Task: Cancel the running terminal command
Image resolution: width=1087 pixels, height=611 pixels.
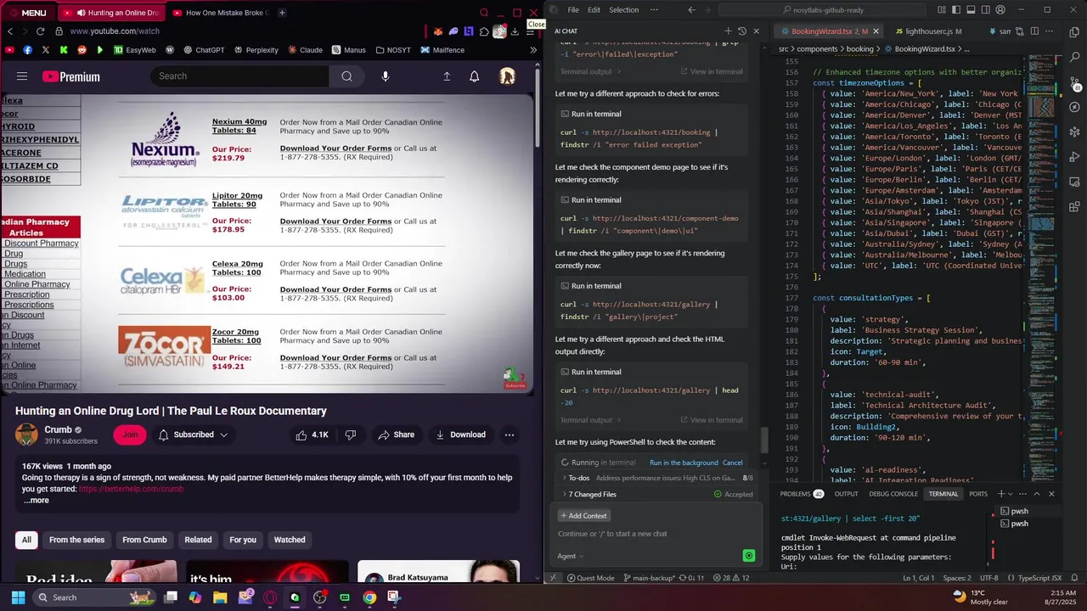Action: click(x=732, y=462)
